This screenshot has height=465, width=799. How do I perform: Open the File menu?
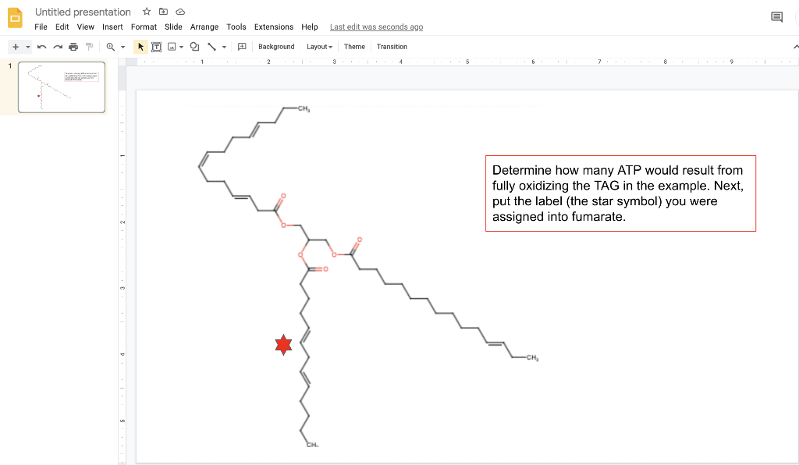coord(41,27)
